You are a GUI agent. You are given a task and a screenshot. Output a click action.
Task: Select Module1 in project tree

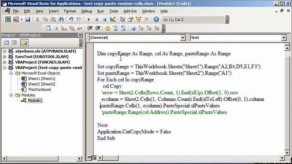click(x=35, y=101)
